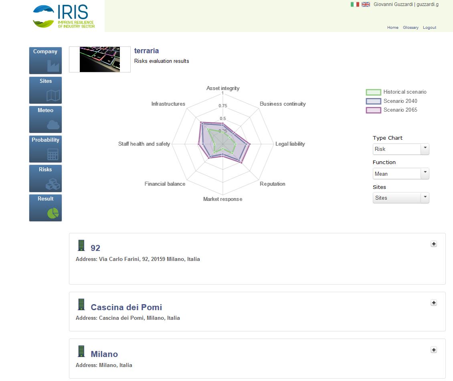The width and height of the screenshot is (453, 381).
Task: Toggle Historical scenario legend swatch
Action: [373, 92]
